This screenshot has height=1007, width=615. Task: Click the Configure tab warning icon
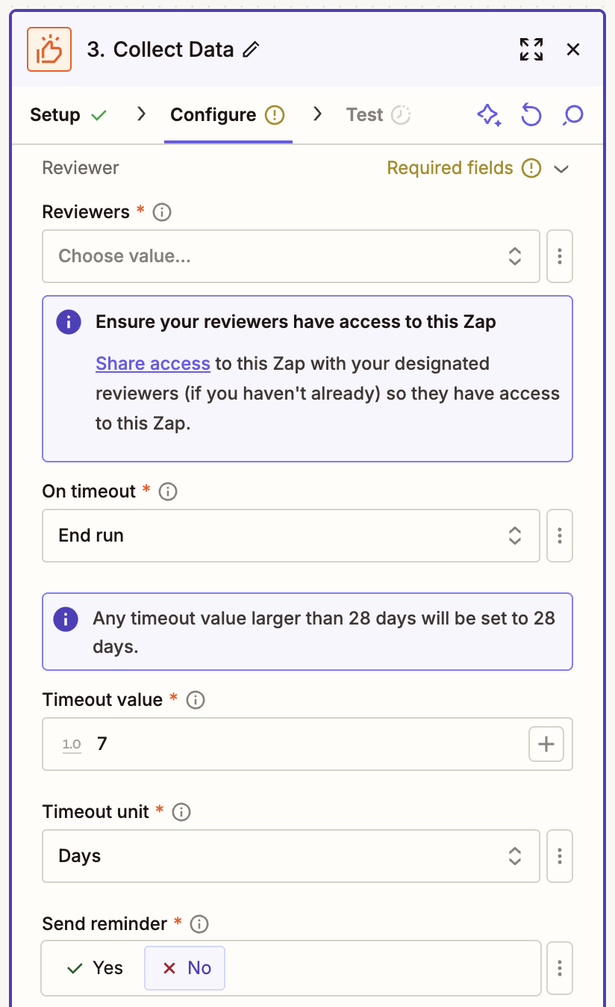275,115
